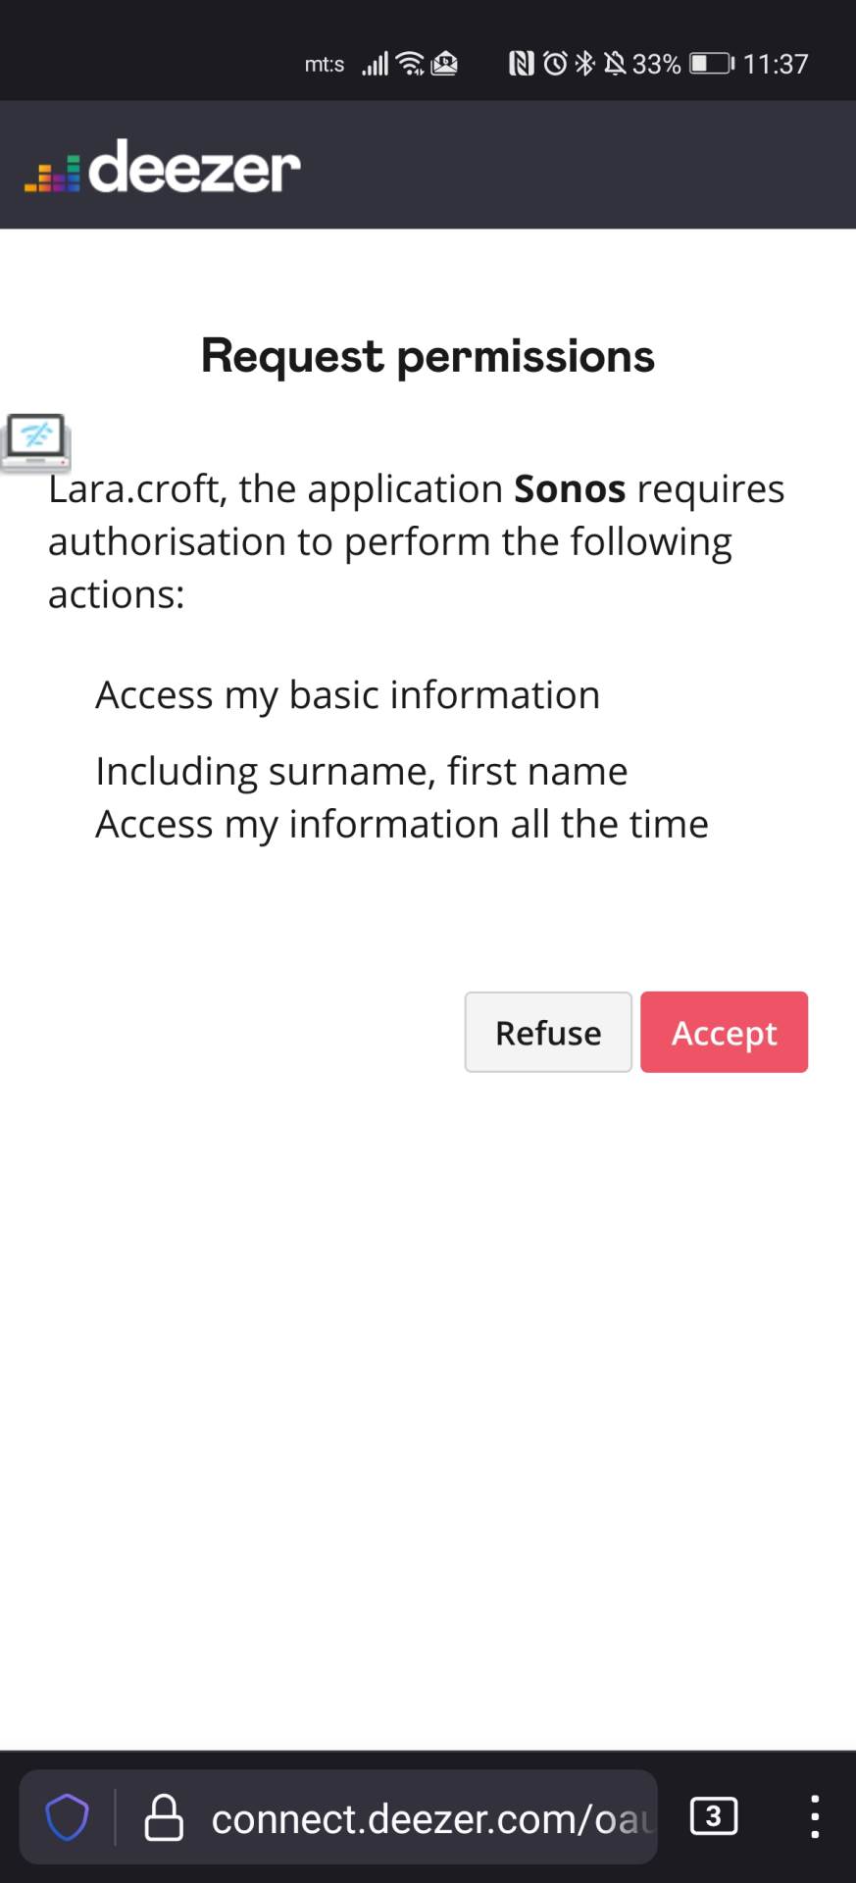This screenshot has height=1883, width=856.
Task: Tap the 11:37 clock in status bar
Action: [776, 64]
